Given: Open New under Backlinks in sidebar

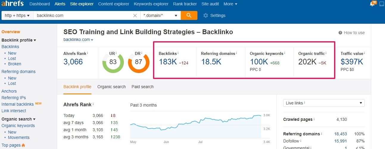Looking at the screenshot, I should [x=12, y=53].
